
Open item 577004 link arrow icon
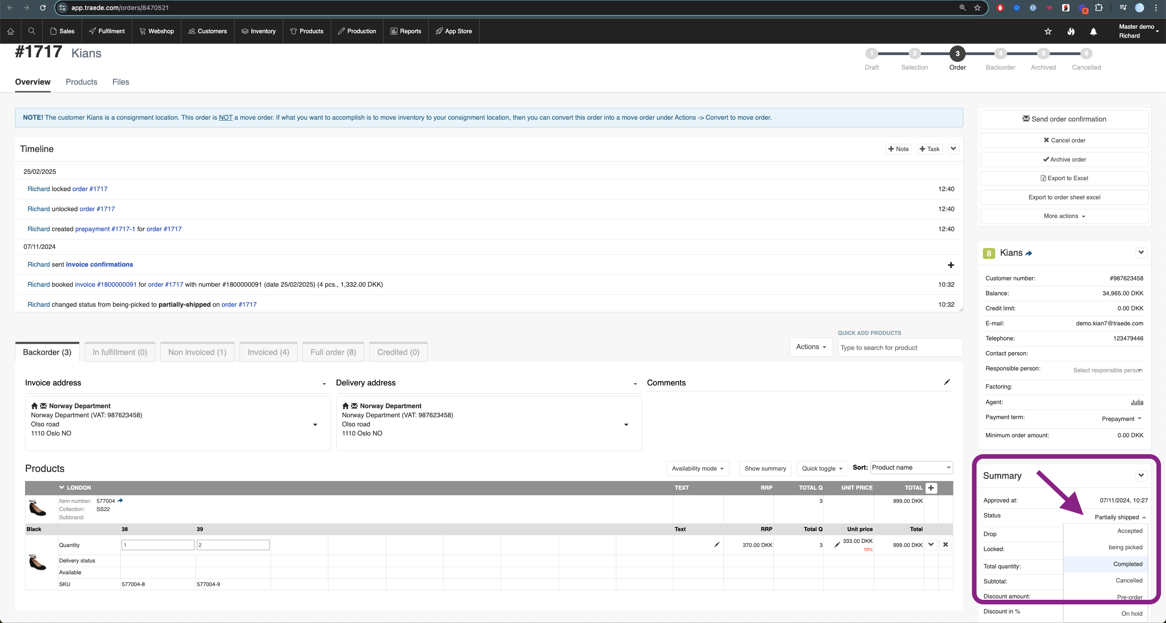120,501
